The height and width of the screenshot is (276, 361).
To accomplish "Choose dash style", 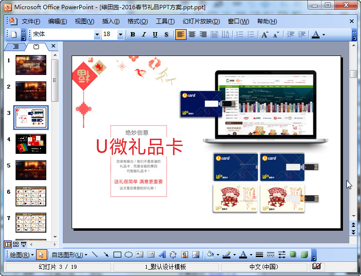I will coord(270,255).
